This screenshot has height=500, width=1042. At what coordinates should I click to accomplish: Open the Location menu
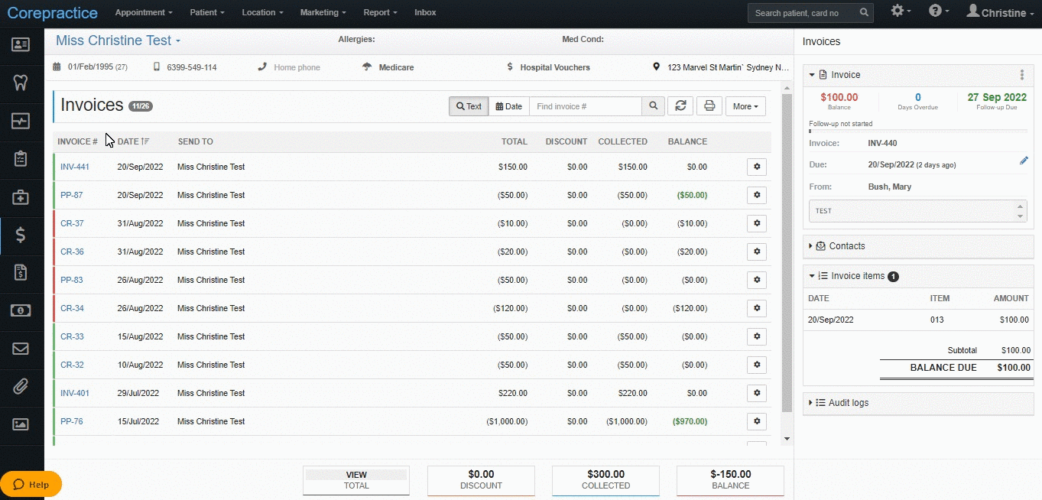click(262, 13)
